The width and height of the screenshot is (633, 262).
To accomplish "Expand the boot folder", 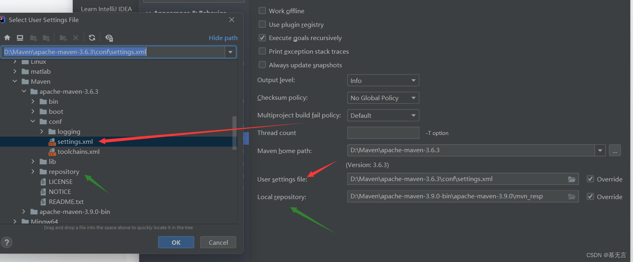I will [33, 111].
